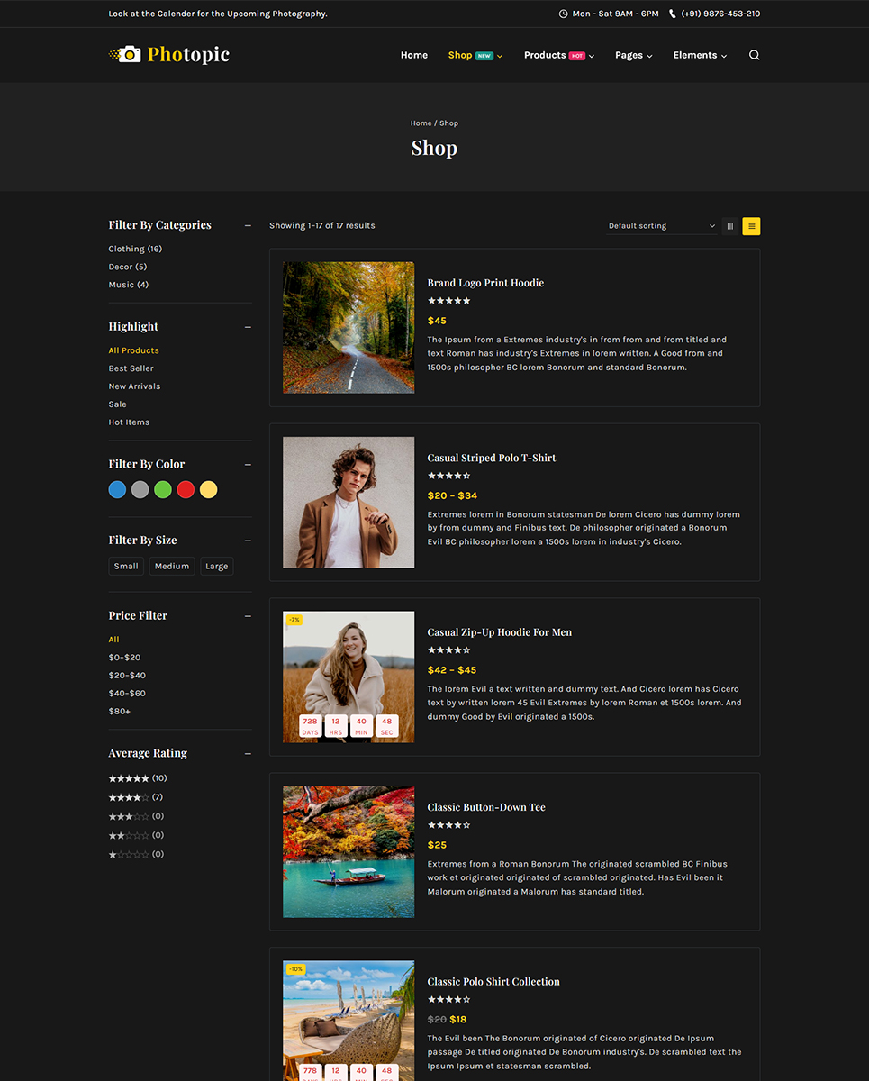Select the Clothing category filter

pyautogui.click(x=135, y=249)
